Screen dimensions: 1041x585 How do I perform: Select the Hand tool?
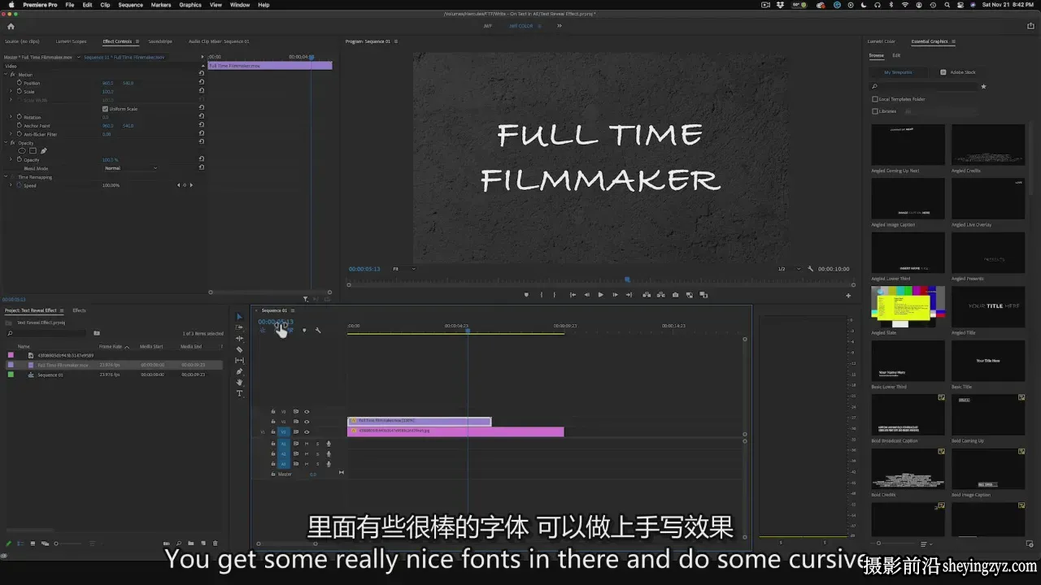pyautogui.click(x=239, y=382)
